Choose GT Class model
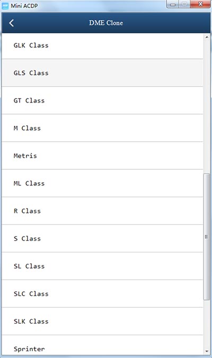Screen dimensions: 212x358 click(x=102, y=100)
